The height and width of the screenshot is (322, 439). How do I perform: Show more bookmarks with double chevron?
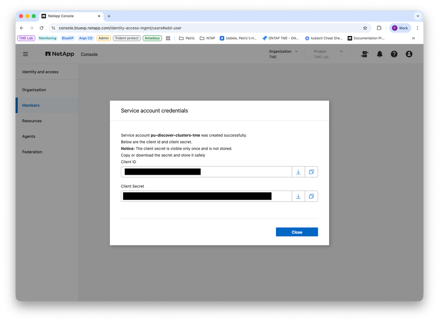[x=413, y=38]
